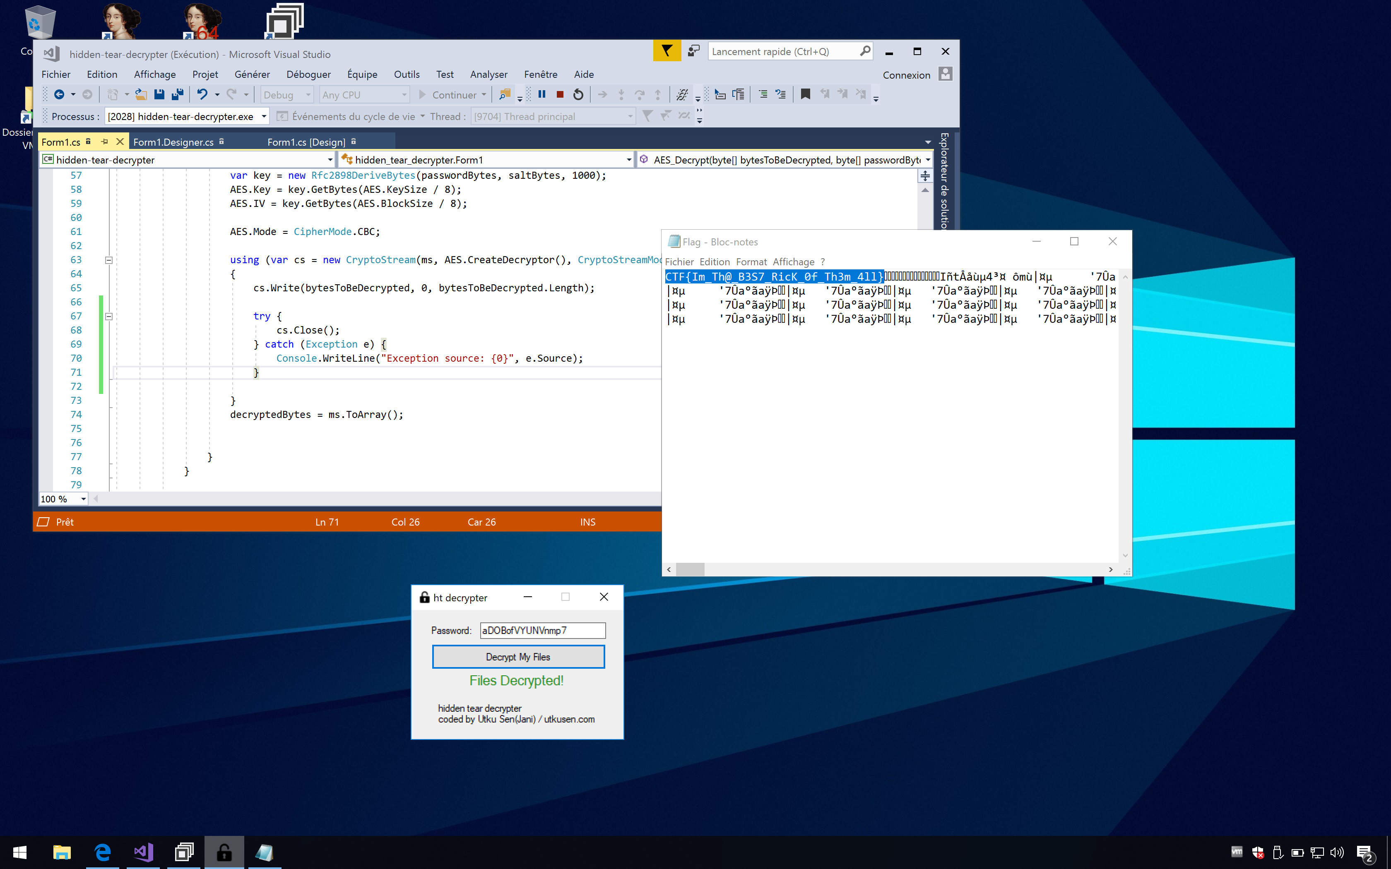This screenshot has width=1391, height=869.
Task: Collapse the using block at line 63
Action: (x=108, y=260)
